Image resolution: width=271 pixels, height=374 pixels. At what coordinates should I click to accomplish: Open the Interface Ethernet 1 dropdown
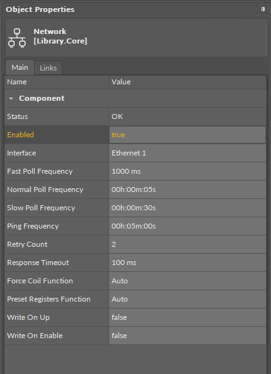pyautogui.click(x=187, y=153)
